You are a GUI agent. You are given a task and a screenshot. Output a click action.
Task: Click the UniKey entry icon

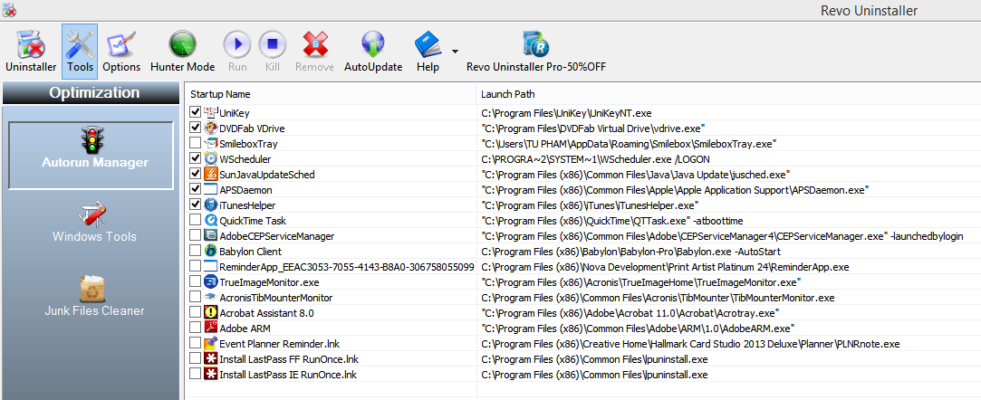[210, 112]
